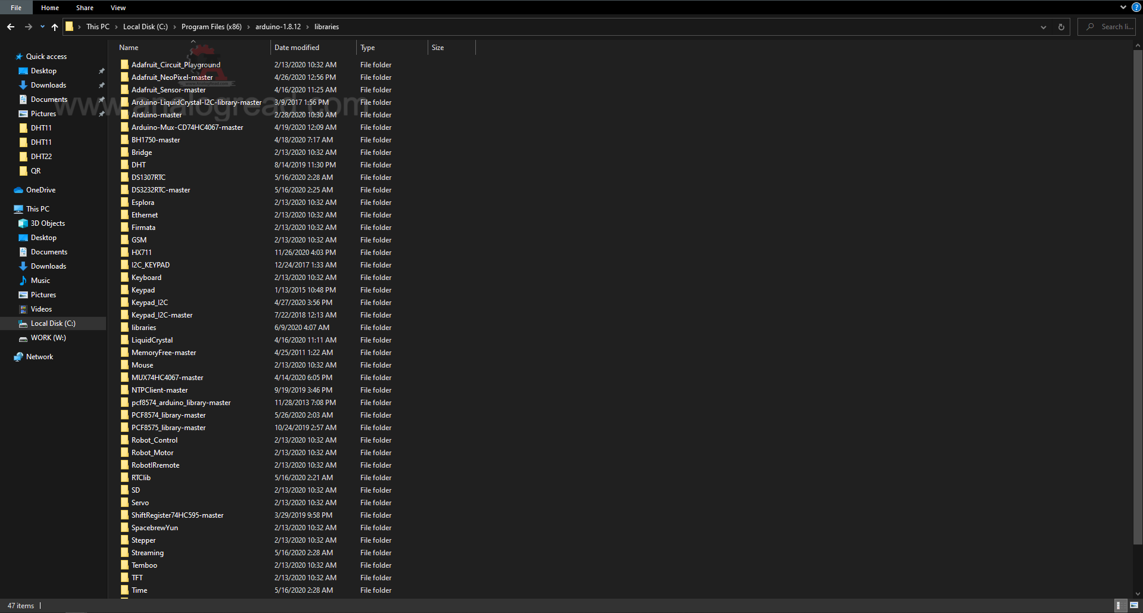Select ShiftRegister74HC595-master folder icon
Screen dimensions: 1143x613
pos(124,515)
